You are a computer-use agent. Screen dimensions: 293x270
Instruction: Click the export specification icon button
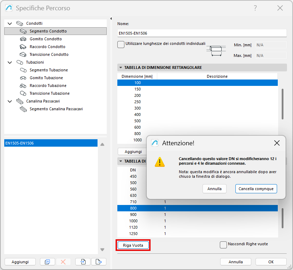99,262
